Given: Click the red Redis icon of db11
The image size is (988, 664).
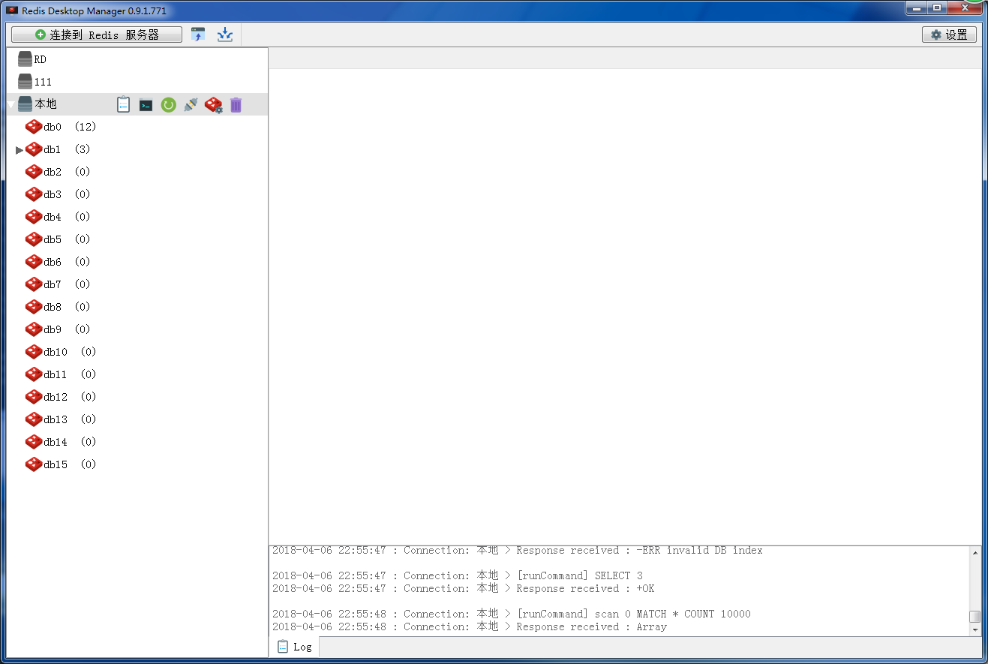Looking at the screenshot, I should tap(34, 374).
